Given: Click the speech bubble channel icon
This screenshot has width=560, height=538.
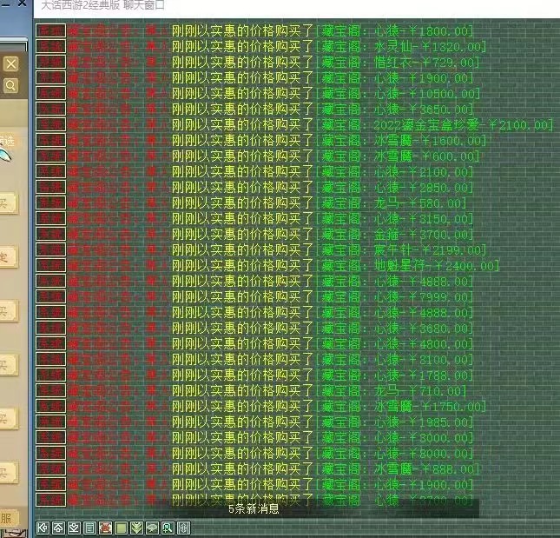Looking at the screenshot, I should 152,528.
